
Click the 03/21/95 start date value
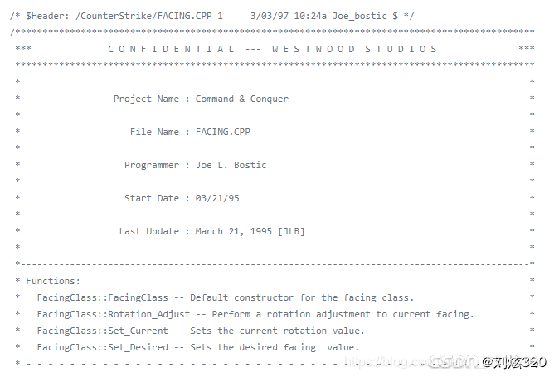click(217, 198)
